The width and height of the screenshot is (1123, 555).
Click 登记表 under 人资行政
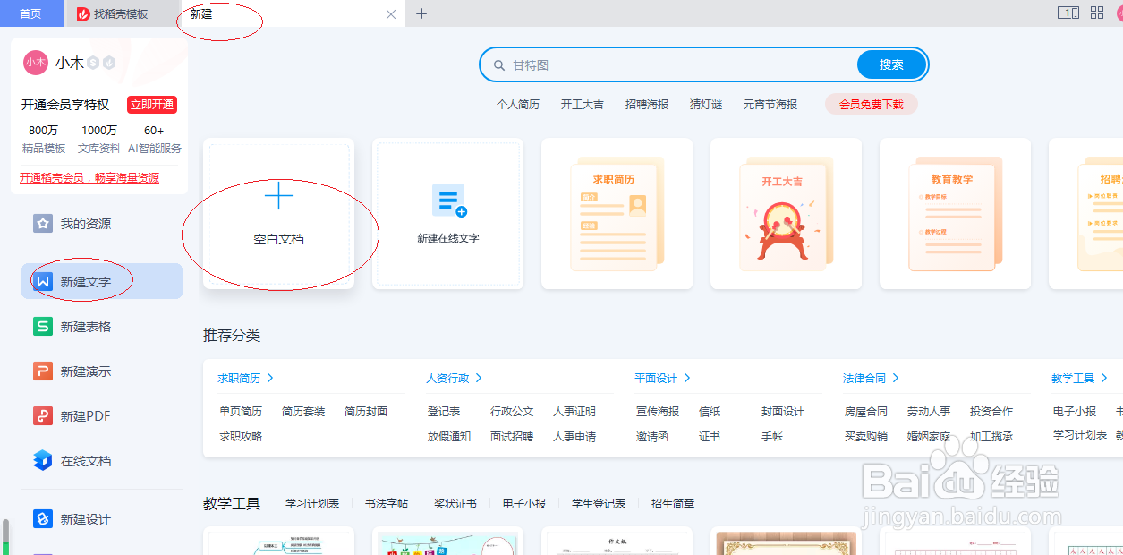pos(444,412)
